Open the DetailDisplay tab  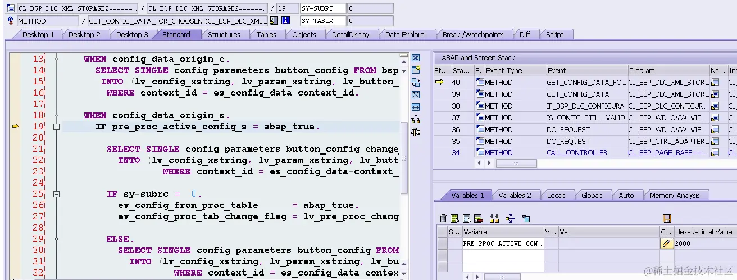[x=351, y=34]
